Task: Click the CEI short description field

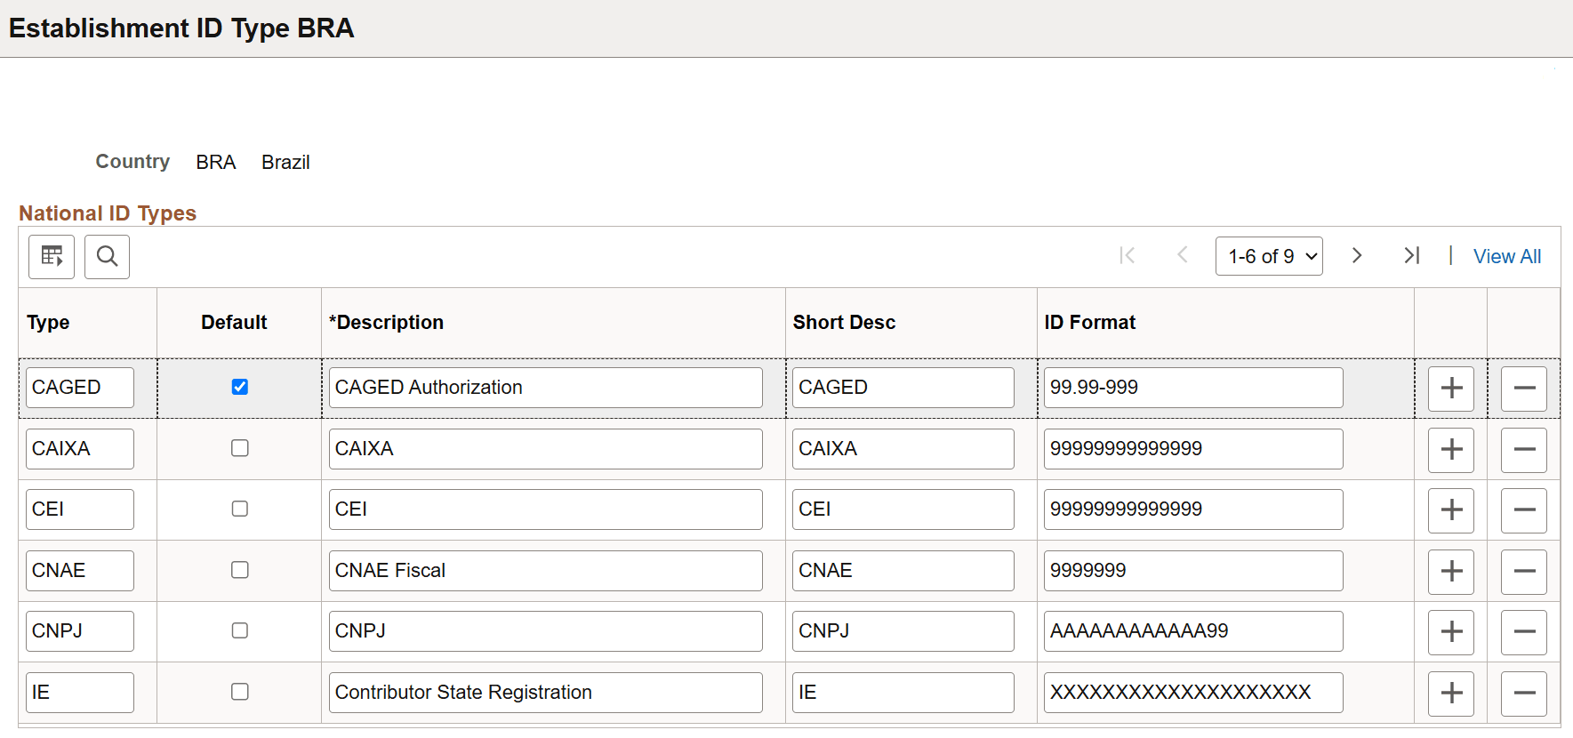Action: [x=903, y=509]
